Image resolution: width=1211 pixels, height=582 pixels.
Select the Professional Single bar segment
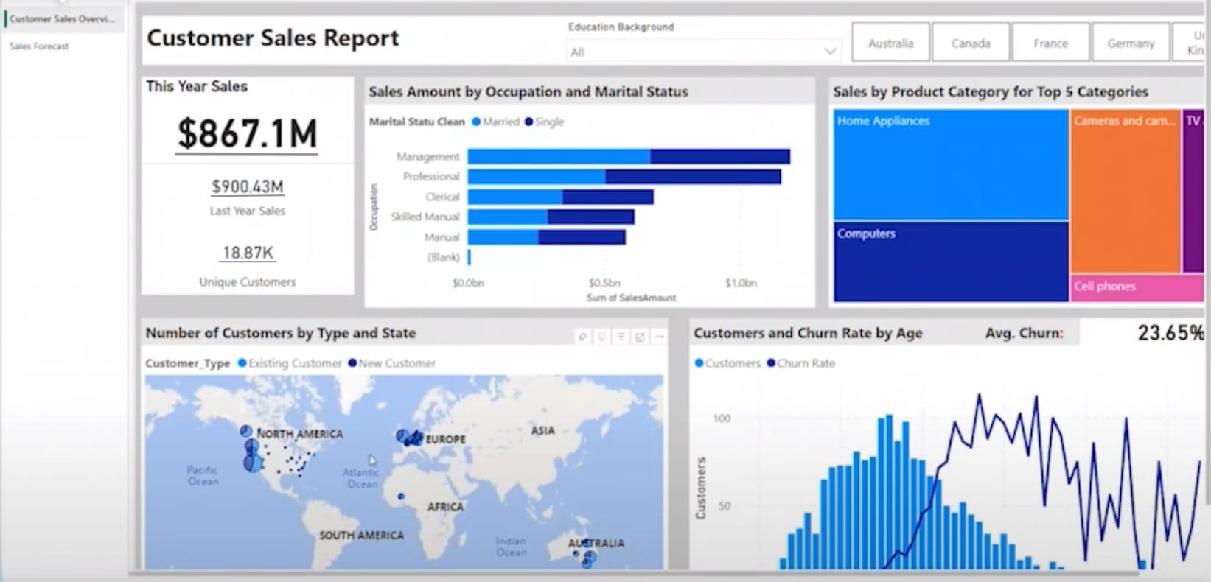[693, 177]
